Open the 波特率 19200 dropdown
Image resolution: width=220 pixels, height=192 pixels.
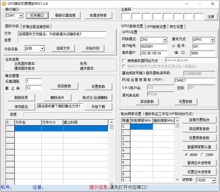click(x=213, y=180)
